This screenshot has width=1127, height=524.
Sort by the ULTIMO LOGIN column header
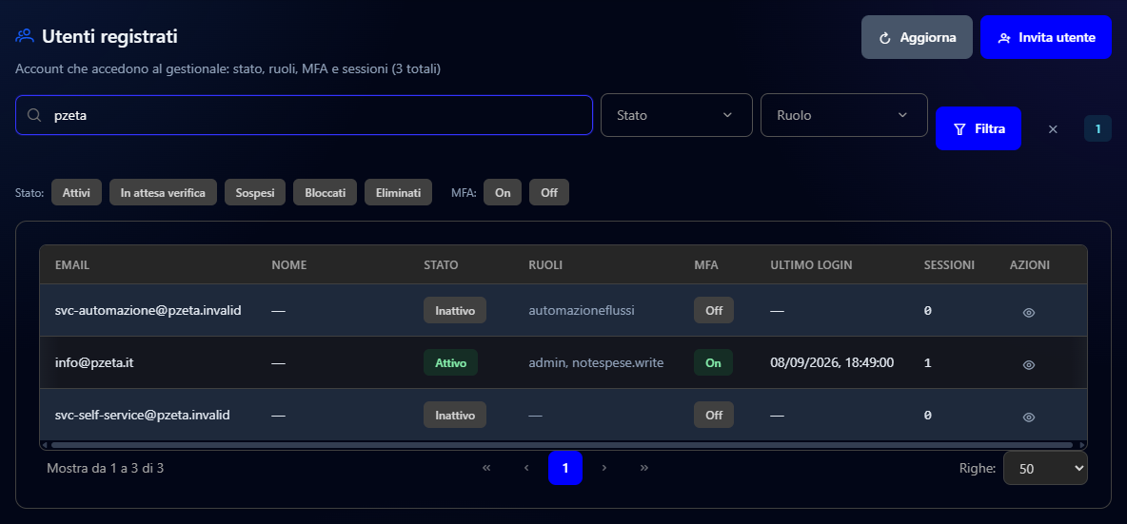(x=811, y=265)
